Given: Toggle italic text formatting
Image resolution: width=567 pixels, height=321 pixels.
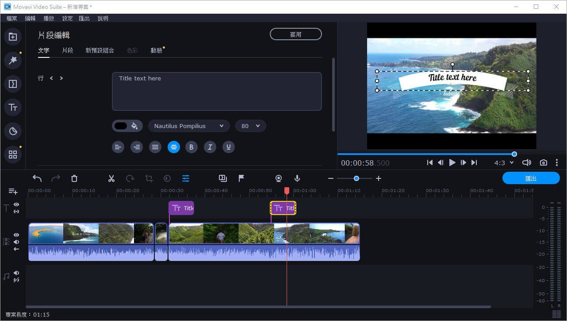Looking at the screenshot, I should coord(210,147).
